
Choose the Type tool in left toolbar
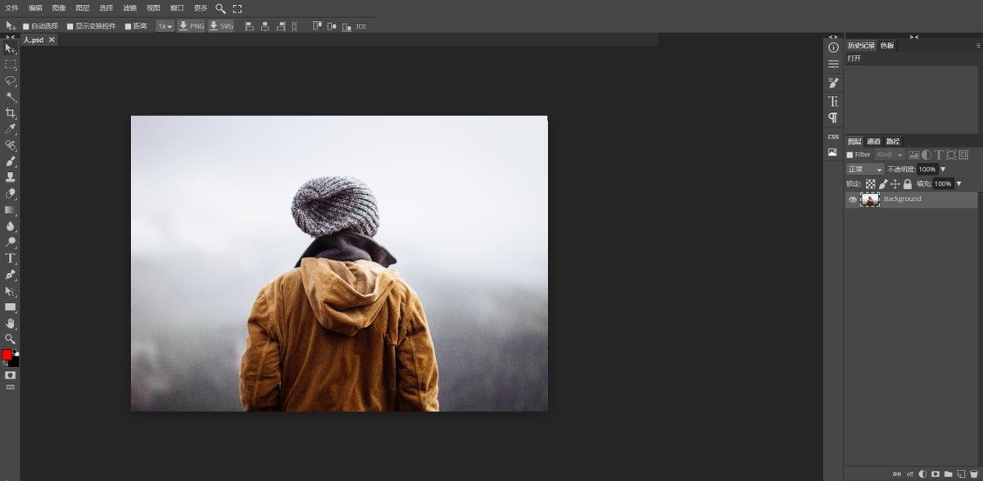click(11, 258)
